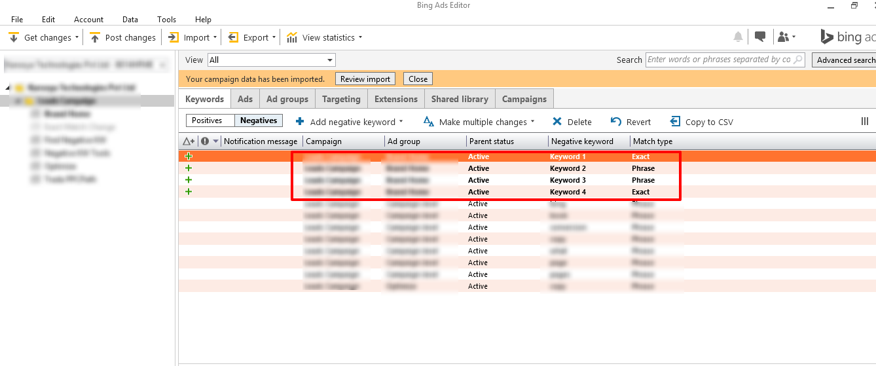Collapse the top account node in tree
This screenshot has height=366, width=876.
7,87
